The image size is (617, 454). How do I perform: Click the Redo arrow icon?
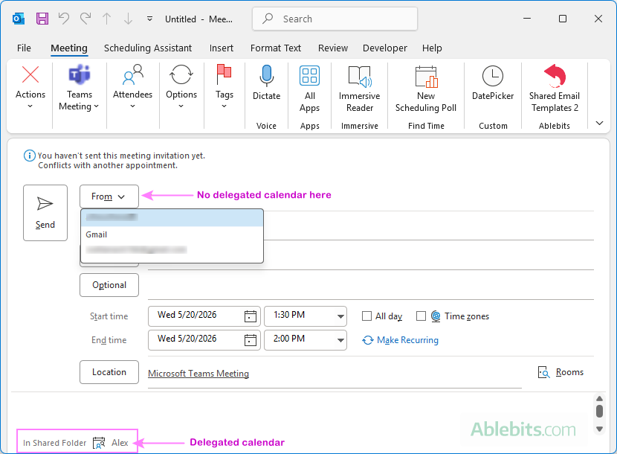(x=85, y=19)
